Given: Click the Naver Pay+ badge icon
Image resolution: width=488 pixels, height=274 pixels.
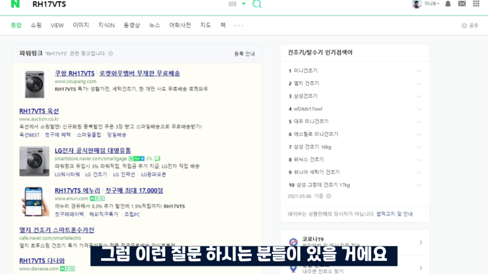Looking at the screenshot, I should pos(136,159).
